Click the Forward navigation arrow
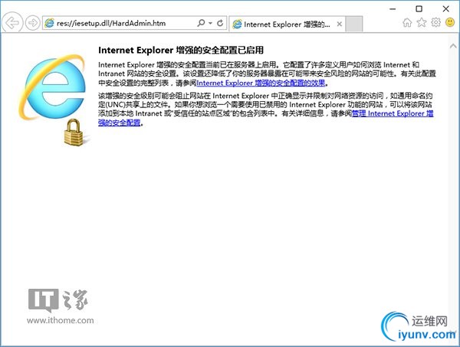Viewport: 460px width, 347px height. (x=32, y=22)
